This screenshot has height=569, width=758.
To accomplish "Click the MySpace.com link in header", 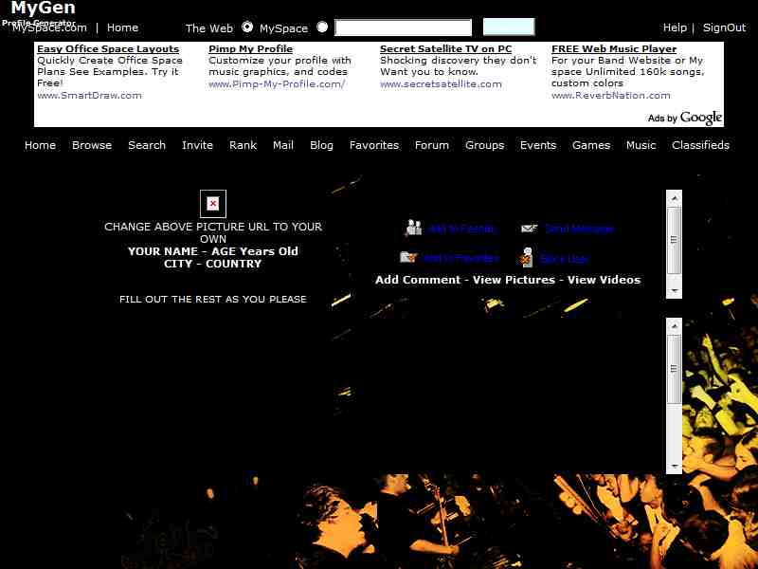I will point(50,28).
